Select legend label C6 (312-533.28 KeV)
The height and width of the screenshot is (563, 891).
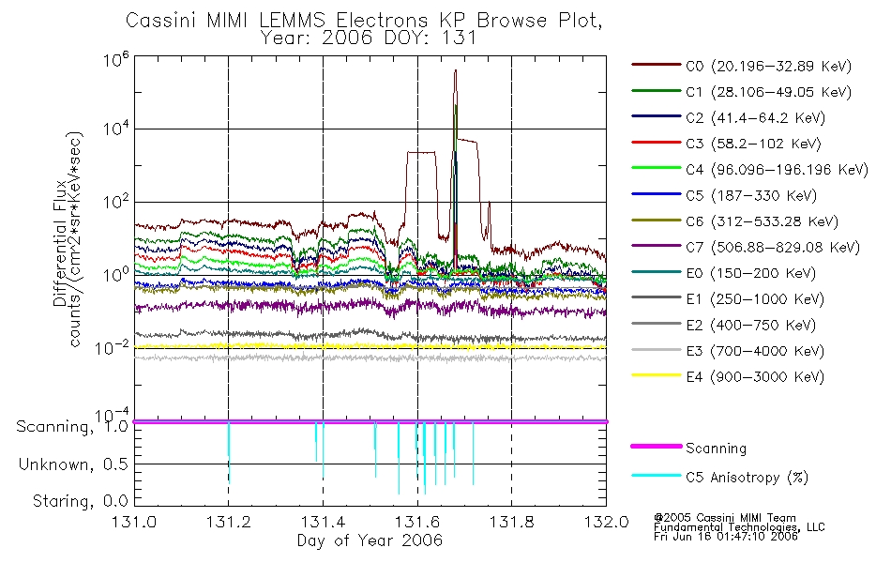(762, 221)
